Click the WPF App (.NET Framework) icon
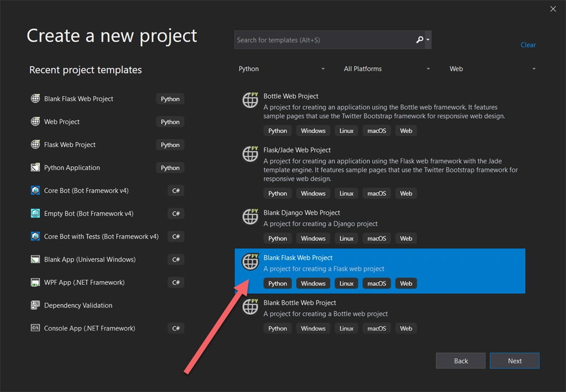The width and height of the screenshot is (566, 392). 35,282
